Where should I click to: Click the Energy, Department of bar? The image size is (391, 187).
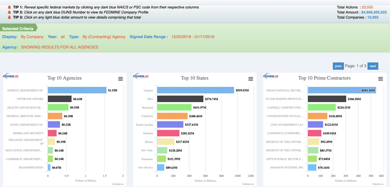click(77, 90)
